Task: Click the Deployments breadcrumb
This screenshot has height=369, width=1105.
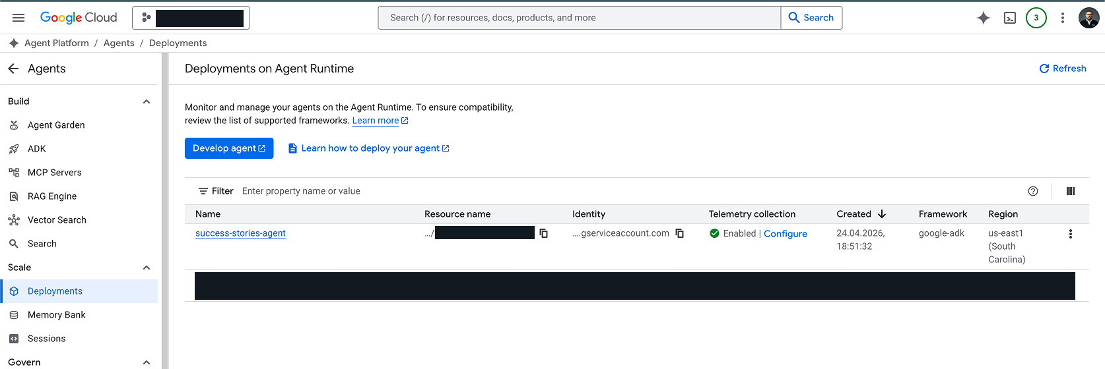Action: pyautogui.click(x=178, y=43)
